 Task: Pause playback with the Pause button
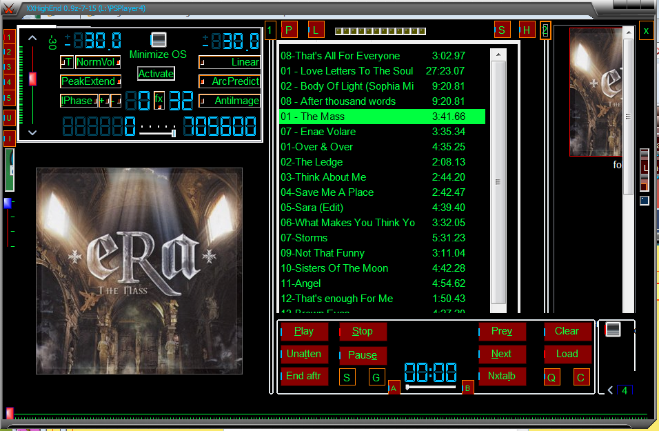tap(363, 355)
